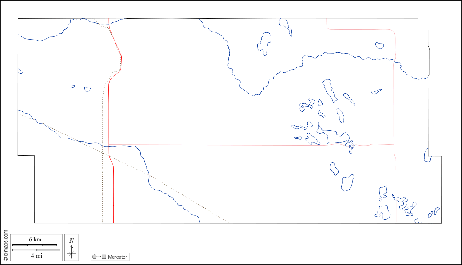
Task: Click the north arrow compass icon
Action: tap(72, 248)
